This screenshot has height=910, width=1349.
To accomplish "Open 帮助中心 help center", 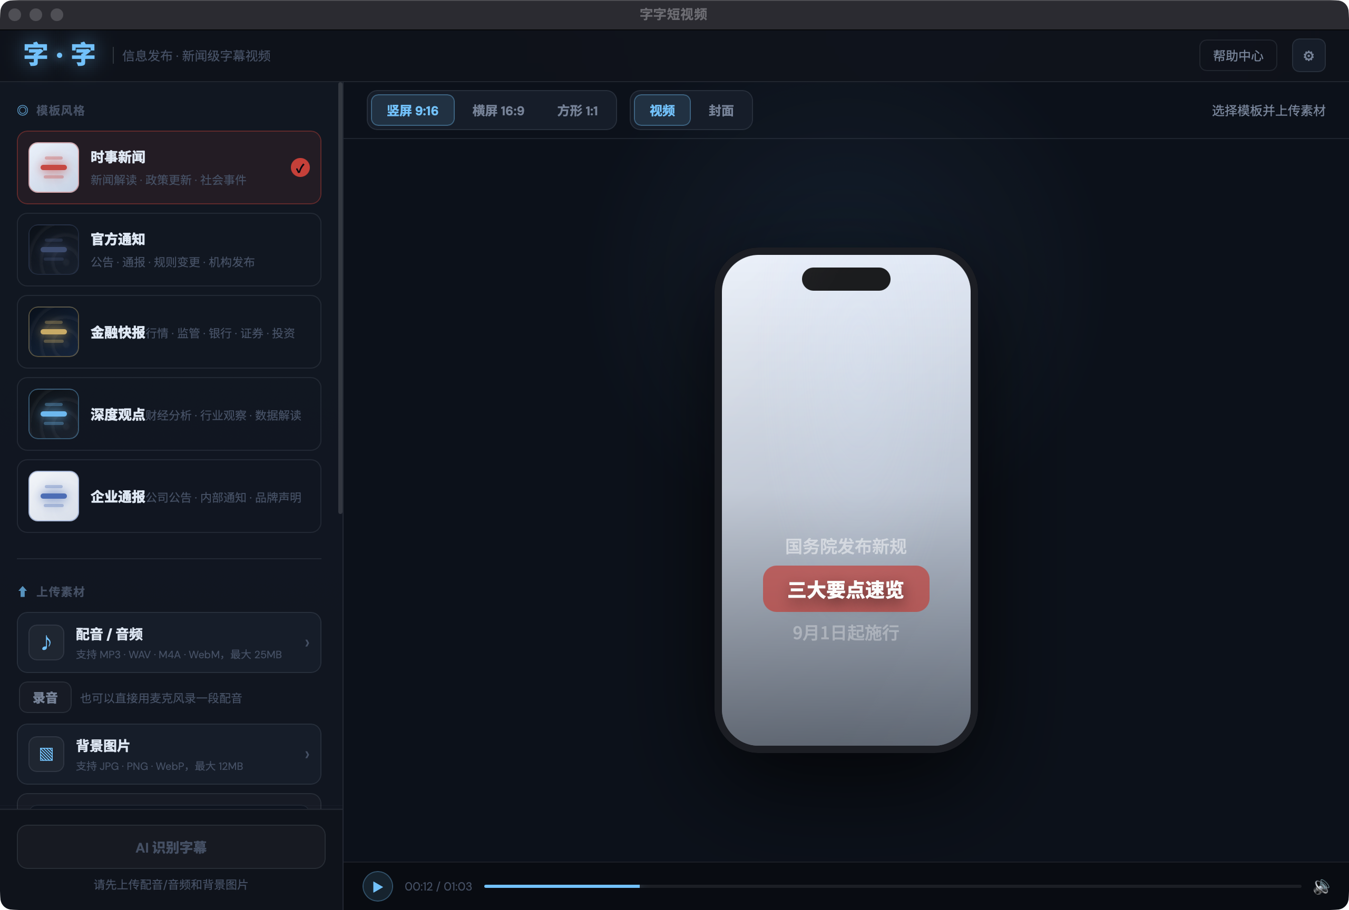I will (1238, 56).
